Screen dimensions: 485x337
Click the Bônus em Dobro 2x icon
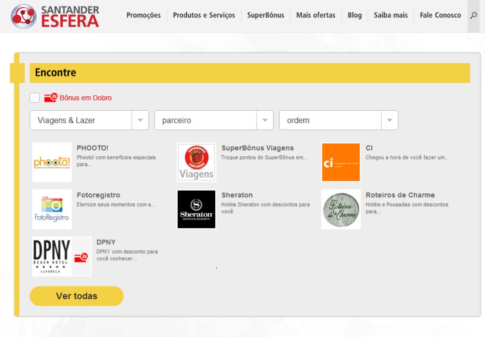pyautogui.click(x=51, y=98)
